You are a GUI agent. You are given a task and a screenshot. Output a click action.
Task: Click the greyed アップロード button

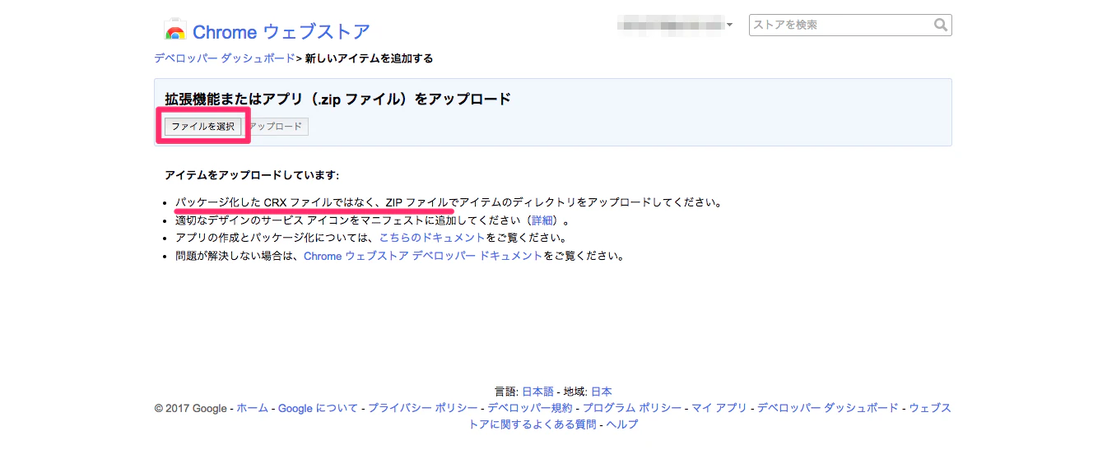click(x=276, y=127)
